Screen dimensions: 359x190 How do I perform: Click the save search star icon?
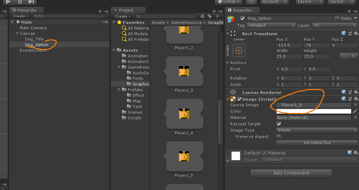217,16
